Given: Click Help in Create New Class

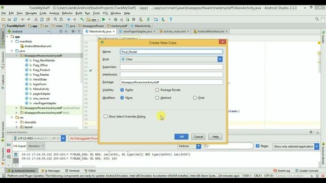Looking at the screenshot, I should tap(215, 137).
